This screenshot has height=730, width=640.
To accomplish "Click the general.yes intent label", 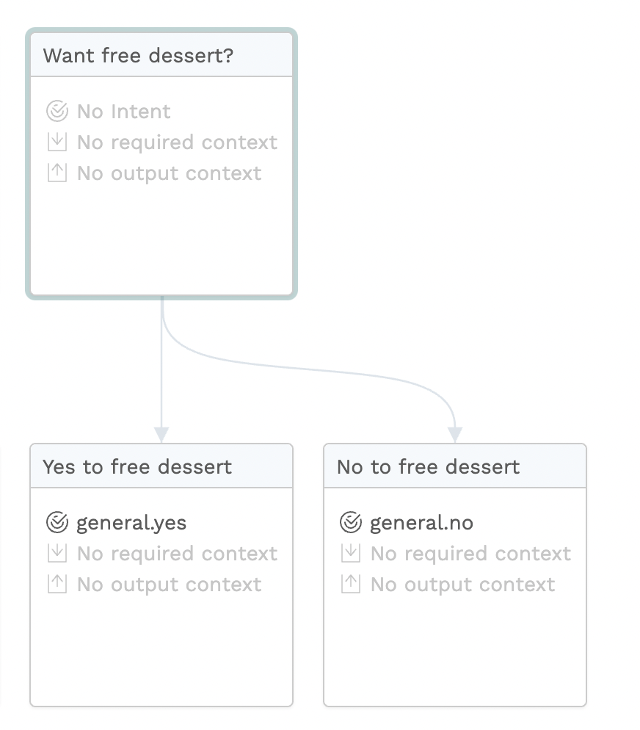I will [131, 523].
